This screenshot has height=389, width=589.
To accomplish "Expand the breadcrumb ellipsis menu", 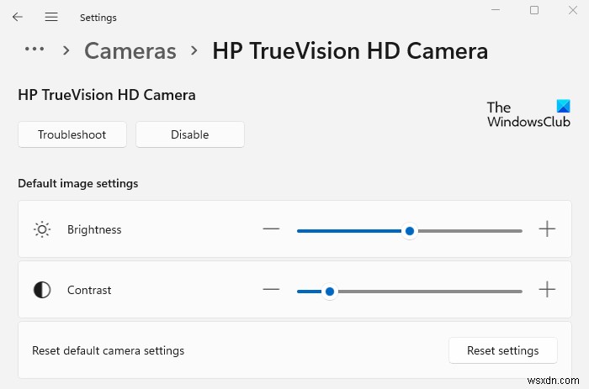I will point(34,50).
